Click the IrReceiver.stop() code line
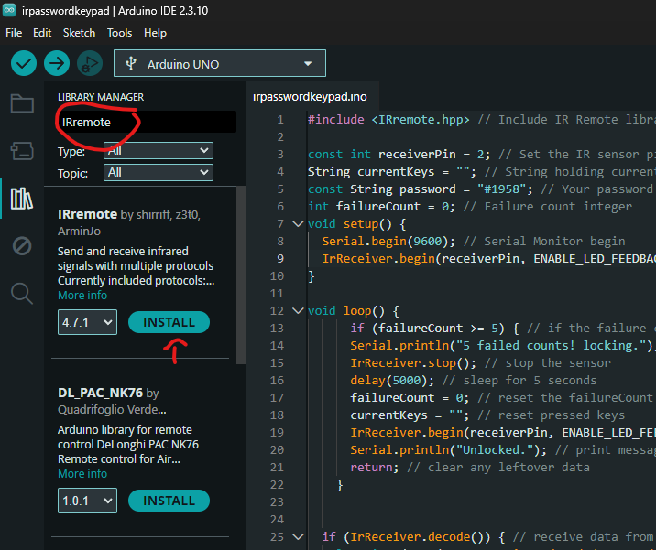Viewport: 656px width, 550px height. [413, 363]
